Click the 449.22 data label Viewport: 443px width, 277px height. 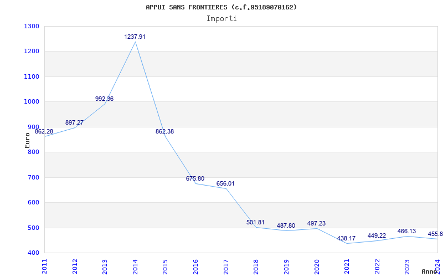pyautogui.click(x=377, y=236)
